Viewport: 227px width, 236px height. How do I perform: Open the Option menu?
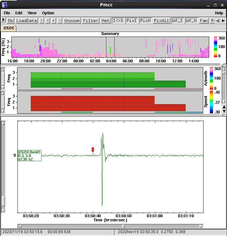click(x=48, y=13)
